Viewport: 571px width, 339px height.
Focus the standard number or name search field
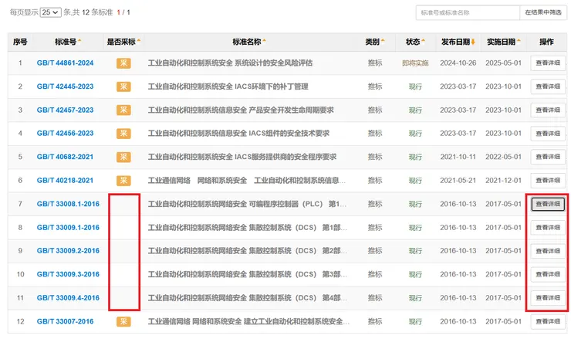(468, 13)
